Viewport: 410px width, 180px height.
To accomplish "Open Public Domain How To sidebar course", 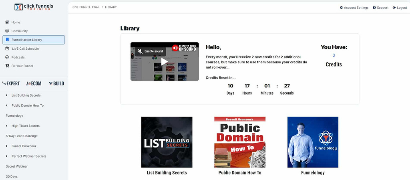I will [x=28, y=105].
